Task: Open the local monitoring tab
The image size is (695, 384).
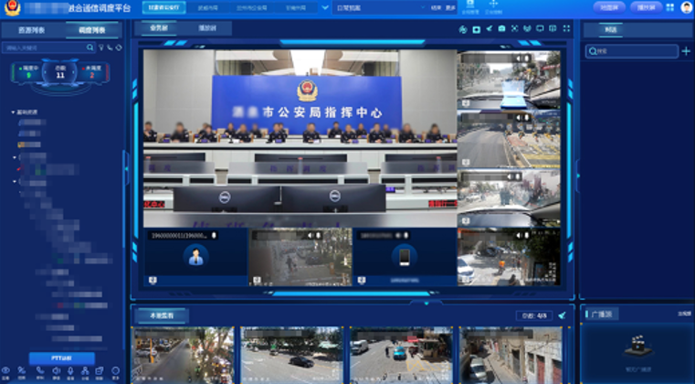Action: 162,316
